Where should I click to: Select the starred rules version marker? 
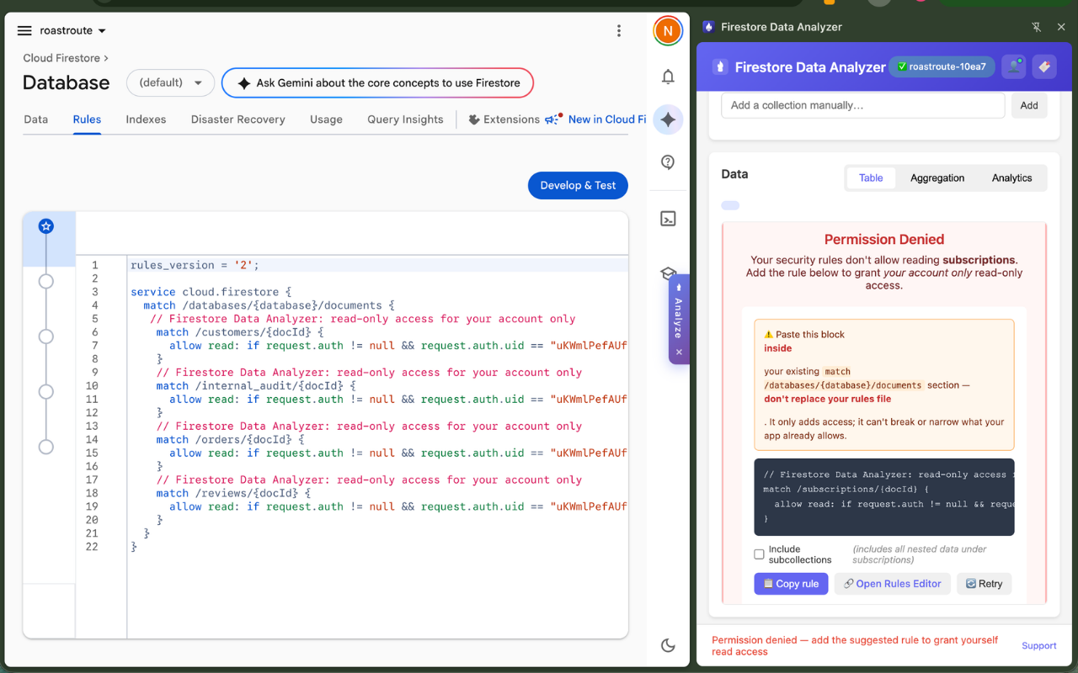click(46, 225)
